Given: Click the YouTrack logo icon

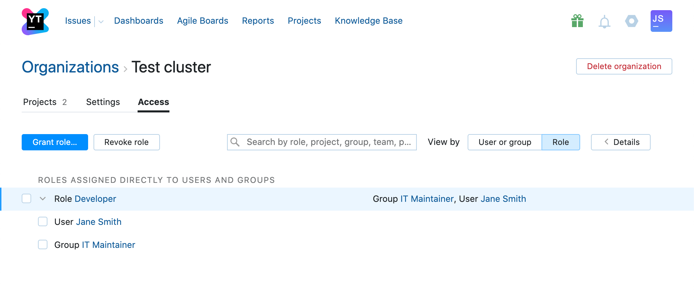Looking at the screenshot, I should (x=35, y=21).
